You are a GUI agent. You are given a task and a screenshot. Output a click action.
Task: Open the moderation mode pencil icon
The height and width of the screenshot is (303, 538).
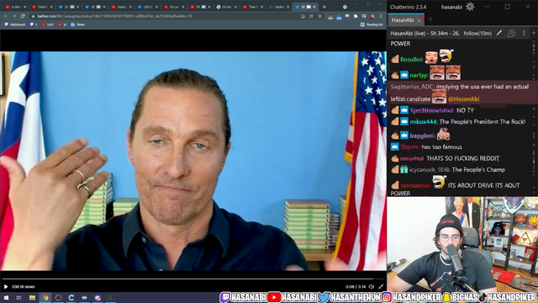(x=499, y=33)
